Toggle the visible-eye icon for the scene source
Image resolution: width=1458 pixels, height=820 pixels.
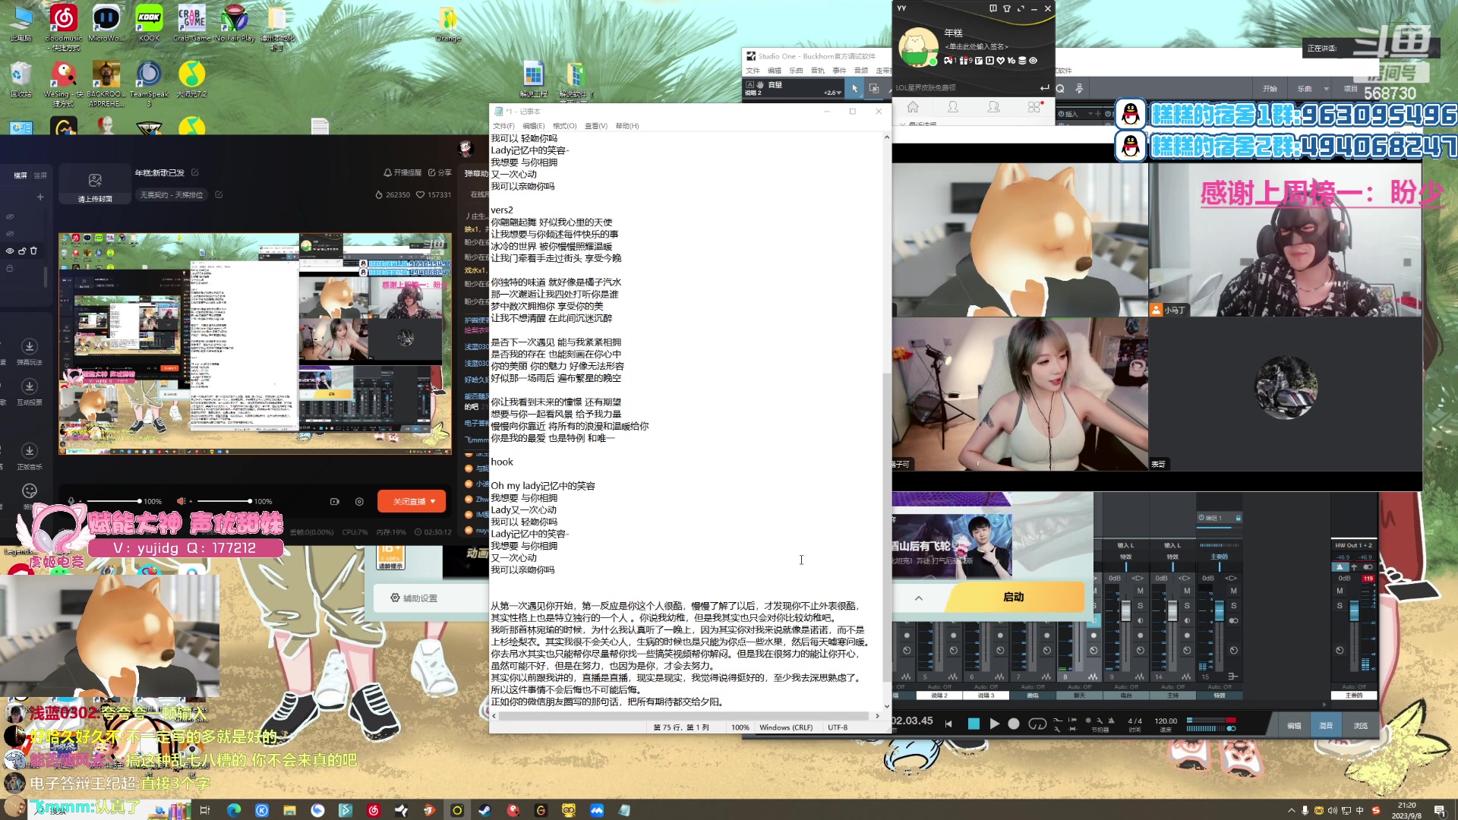[x=10, y=251]
